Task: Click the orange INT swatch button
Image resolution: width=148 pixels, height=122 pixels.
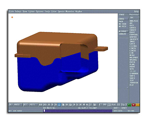Action: [x=138, y=105]
